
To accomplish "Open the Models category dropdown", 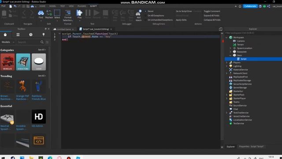I will point(8,42).
